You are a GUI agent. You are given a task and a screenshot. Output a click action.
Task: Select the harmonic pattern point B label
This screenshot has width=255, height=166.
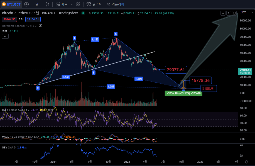tap(94, 73)
